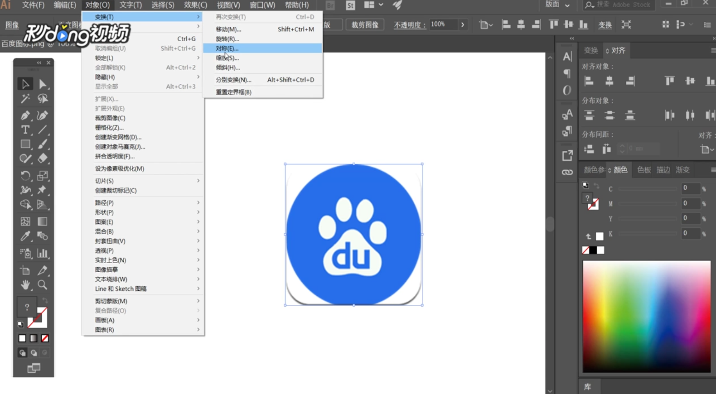Switch to Draw Behind mode

pyautogui.click(x=34, y=353)
